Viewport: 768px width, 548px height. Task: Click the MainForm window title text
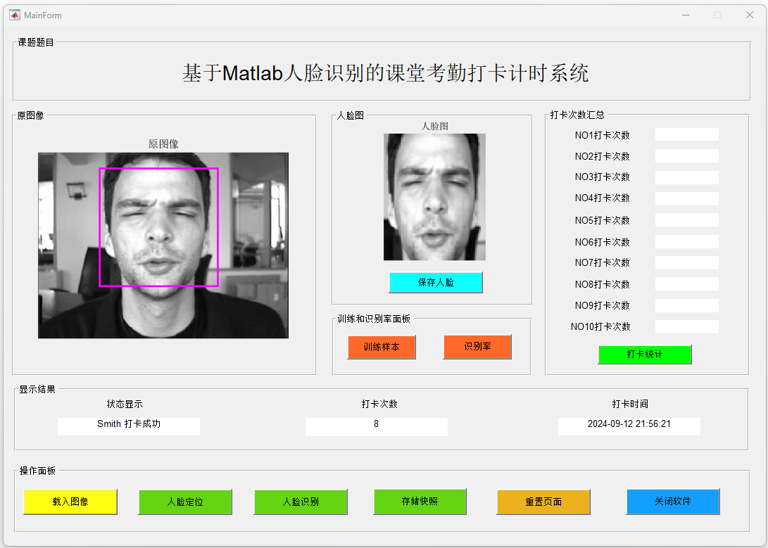tap(43, 15)
